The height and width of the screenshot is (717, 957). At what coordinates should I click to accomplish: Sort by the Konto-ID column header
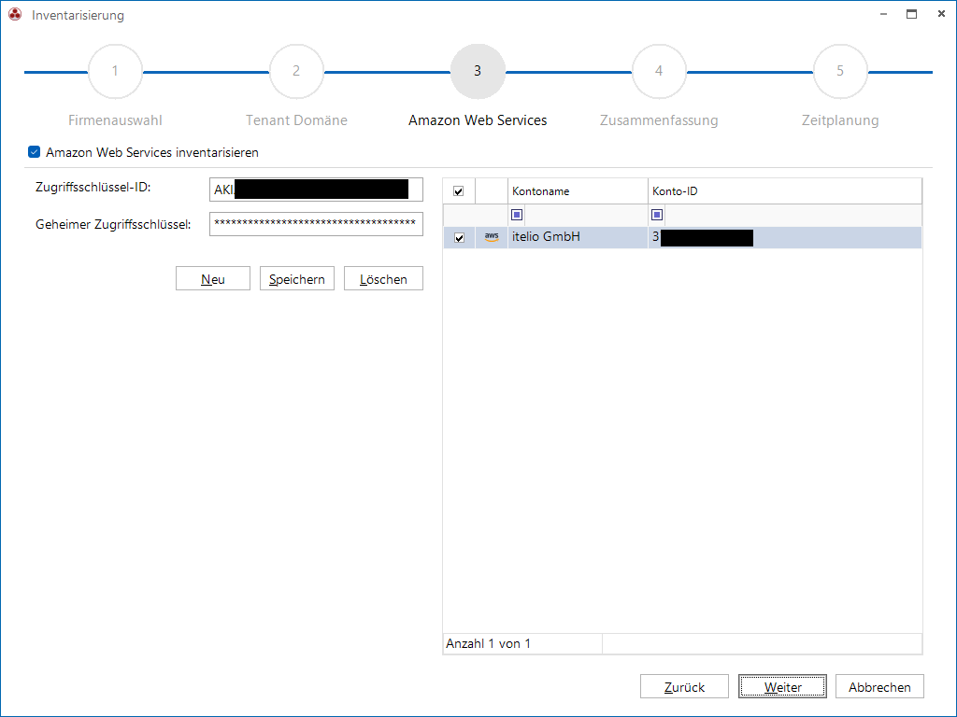[x=784, y=191]
